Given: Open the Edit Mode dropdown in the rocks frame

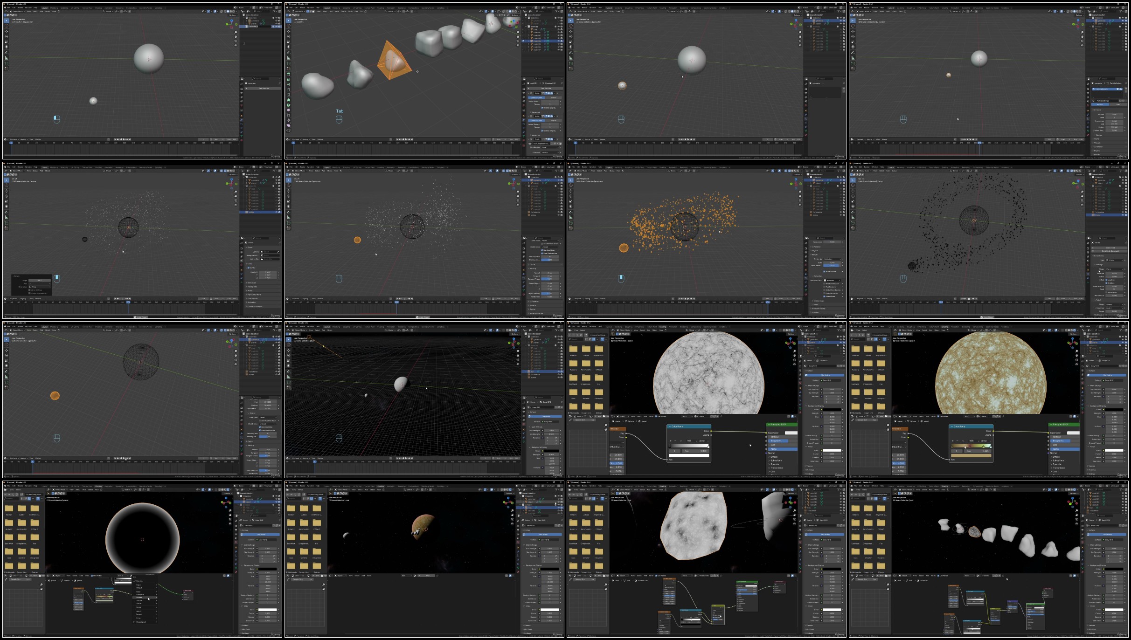Looking at the screenshot, I should [x=298, y=12].
